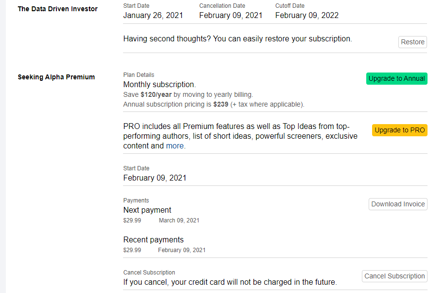
Task: Click the 'Having second thoughts?' restore message
Action: pyautogui.click(x=237, y=39)
